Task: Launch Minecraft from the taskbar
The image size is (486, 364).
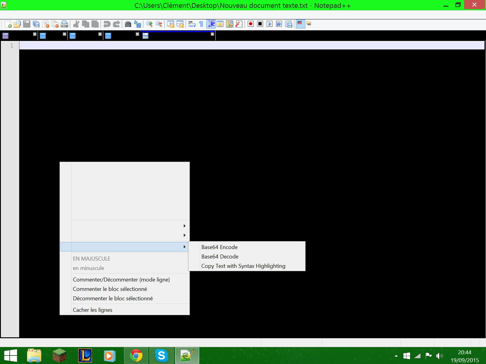Action: tap(60, 356)
